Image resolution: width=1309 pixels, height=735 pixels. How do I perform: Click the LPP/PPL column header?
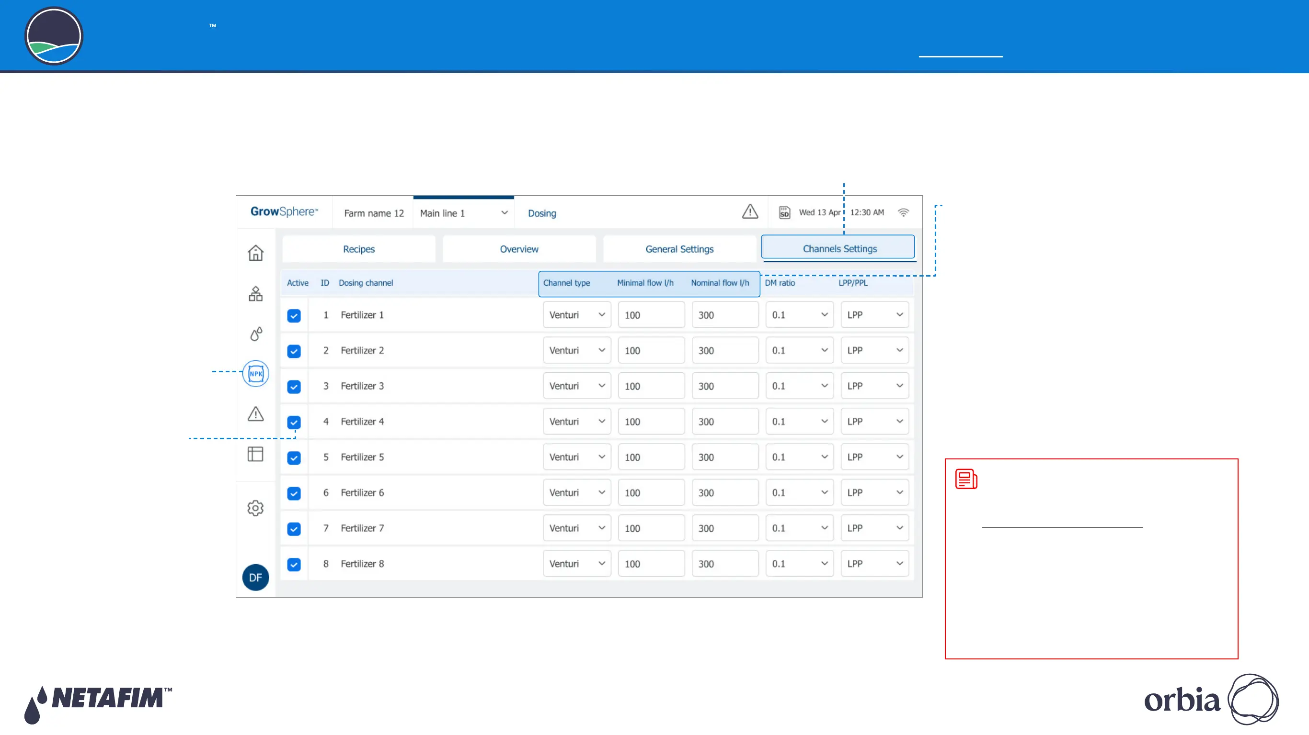(x=853, y=283)
